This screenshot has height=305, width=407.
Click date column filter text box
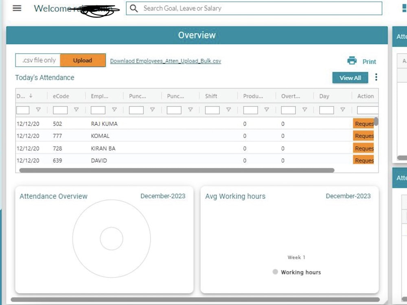(23, 110)
